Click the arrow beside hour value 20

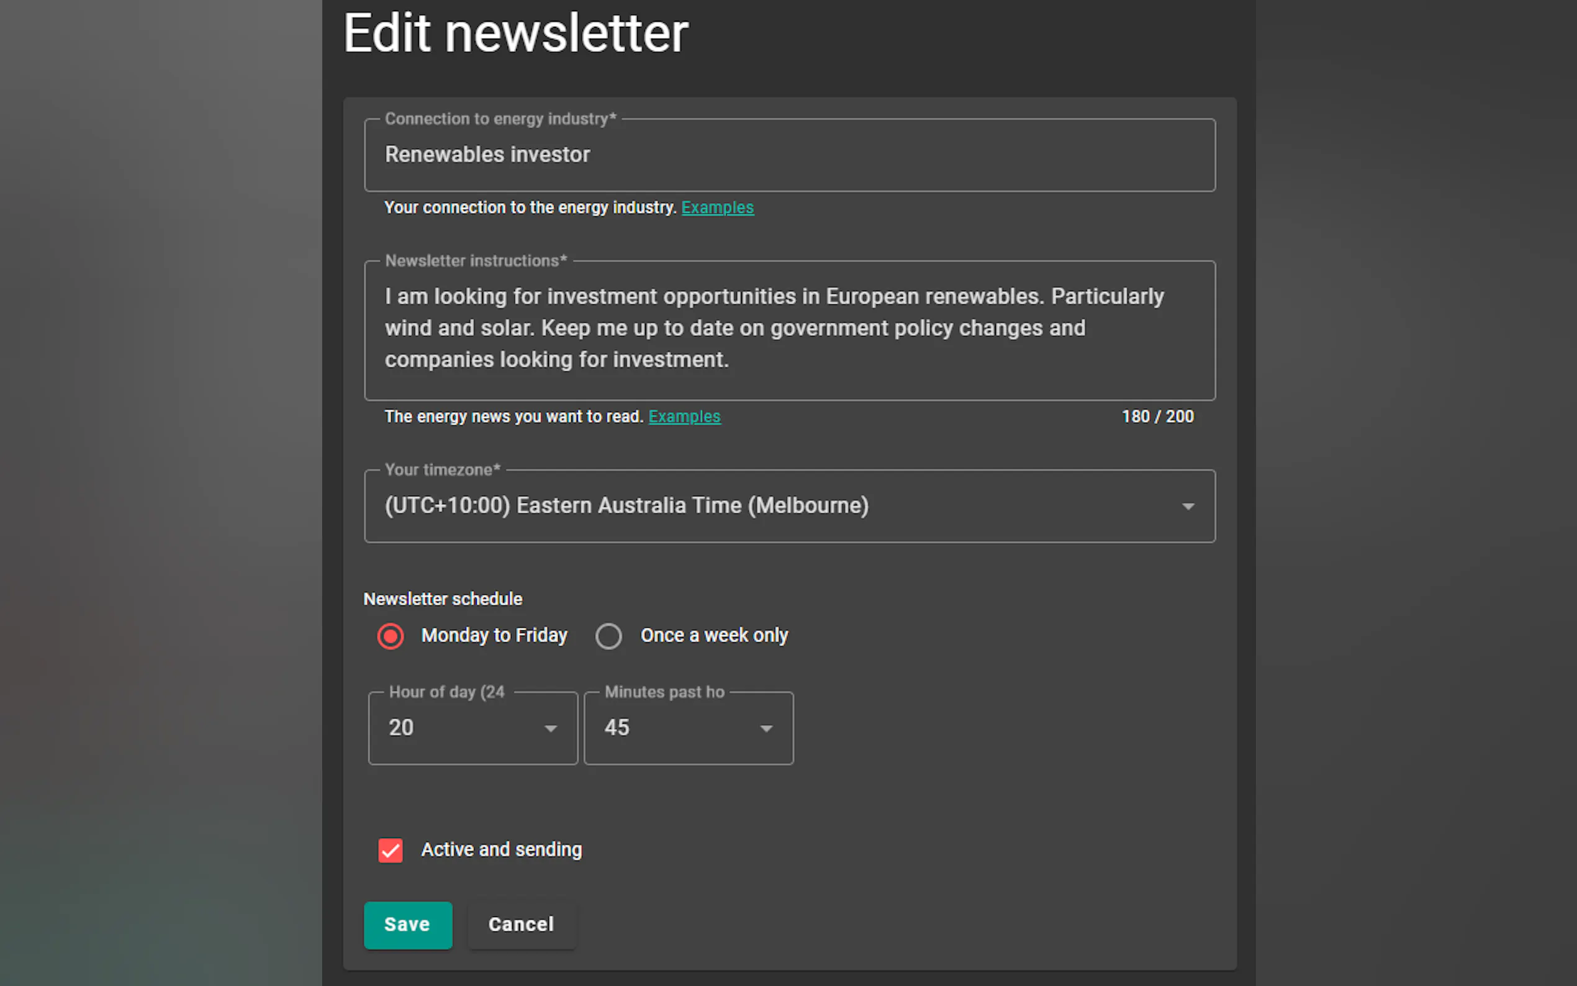point(551,728)
